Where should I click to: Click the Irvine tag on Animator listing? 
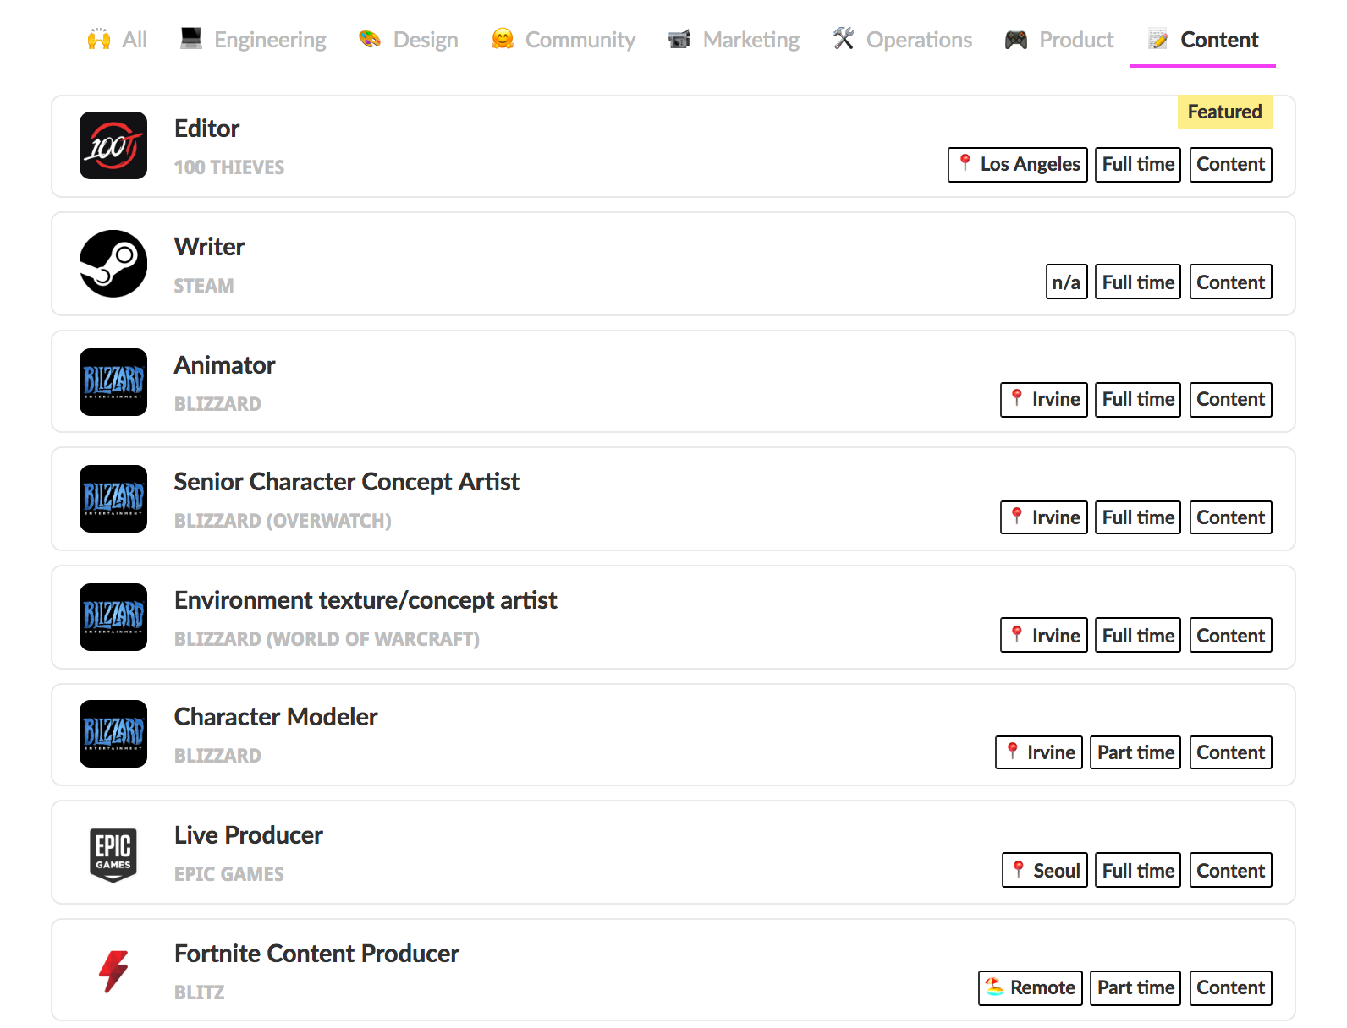(1044, 399)
